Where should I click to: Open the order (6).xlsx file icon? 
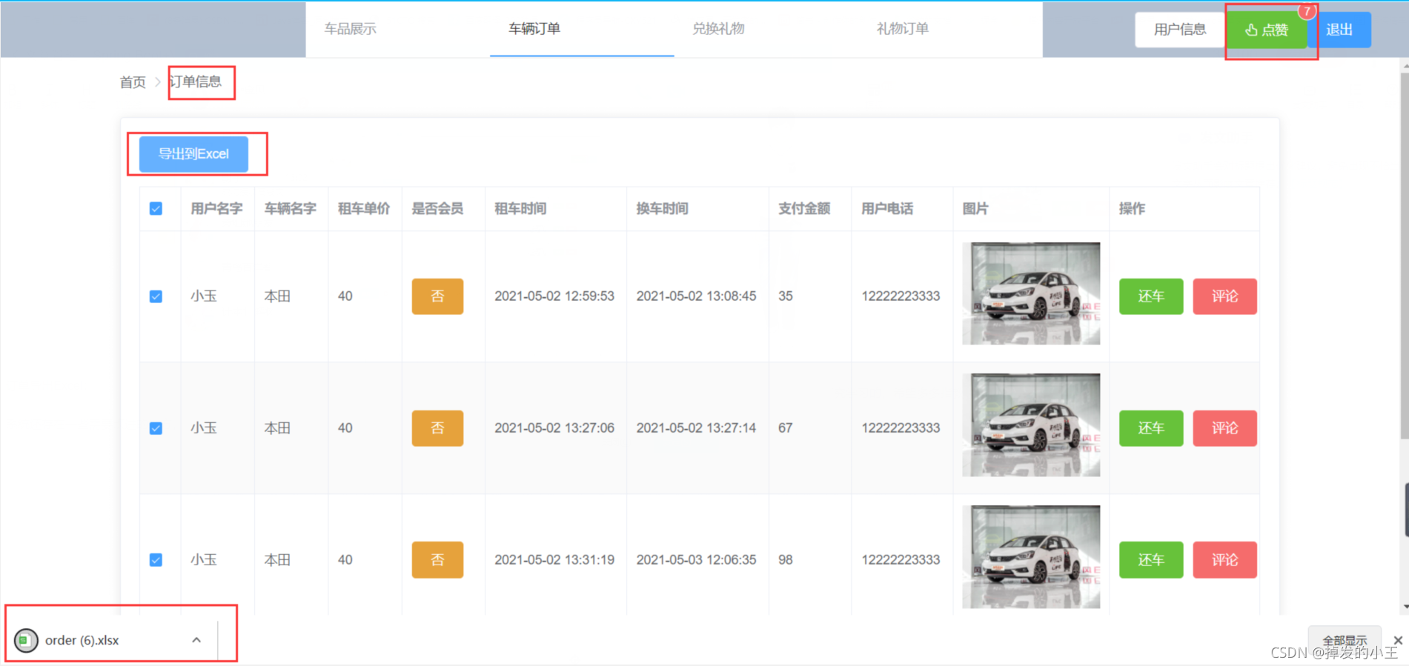click(26, 640)
